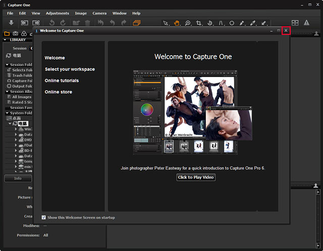Image resolution: width=323 pixels, height=251 pixels.
Task: Click the welcome video preview thumbnail
Action: (x=192, y=112)
